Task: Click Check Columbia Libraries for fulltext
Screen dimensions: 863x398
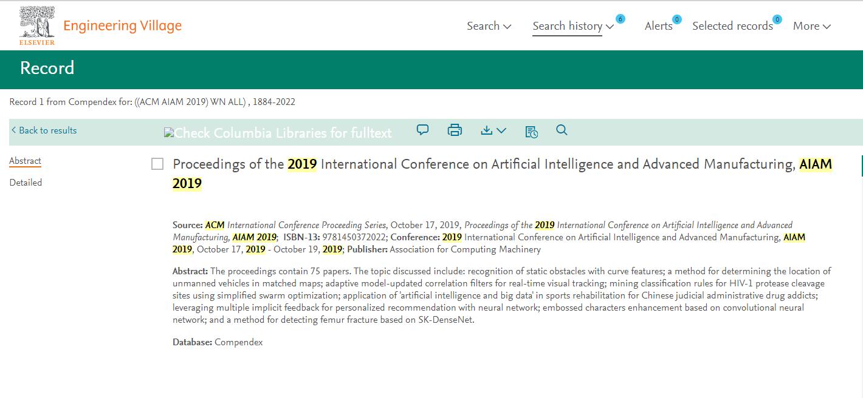Action: [278, 133]
